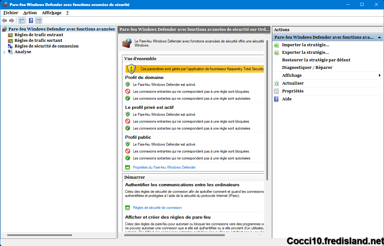The width and height of the screenshot is (384, 246).
Task: Click the Forward arrow toolbar icon
Action: pyautogui.click(x=12, y=20)
